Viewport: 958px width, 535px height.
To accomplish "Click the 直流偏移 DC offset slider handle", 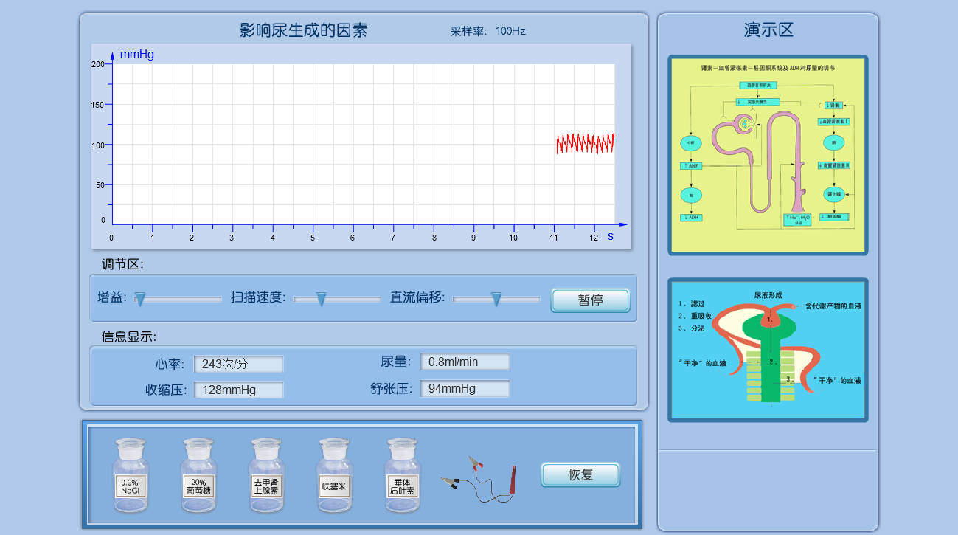I will coord(496,299).
